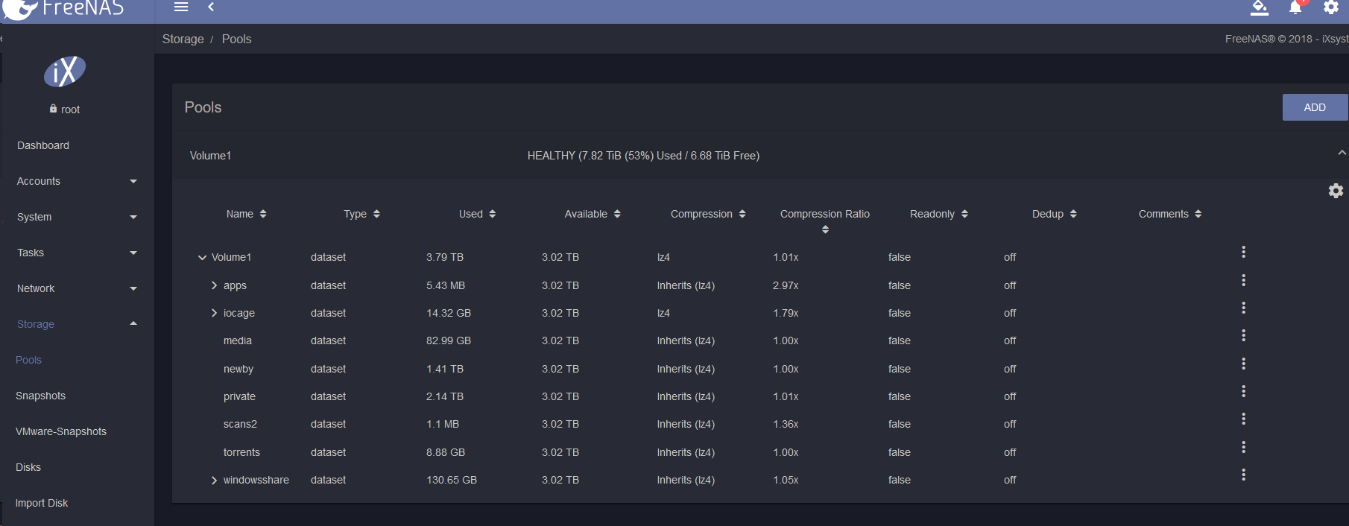
Task: Expand the apps dataset tree node
Action: tap(214, 285)
